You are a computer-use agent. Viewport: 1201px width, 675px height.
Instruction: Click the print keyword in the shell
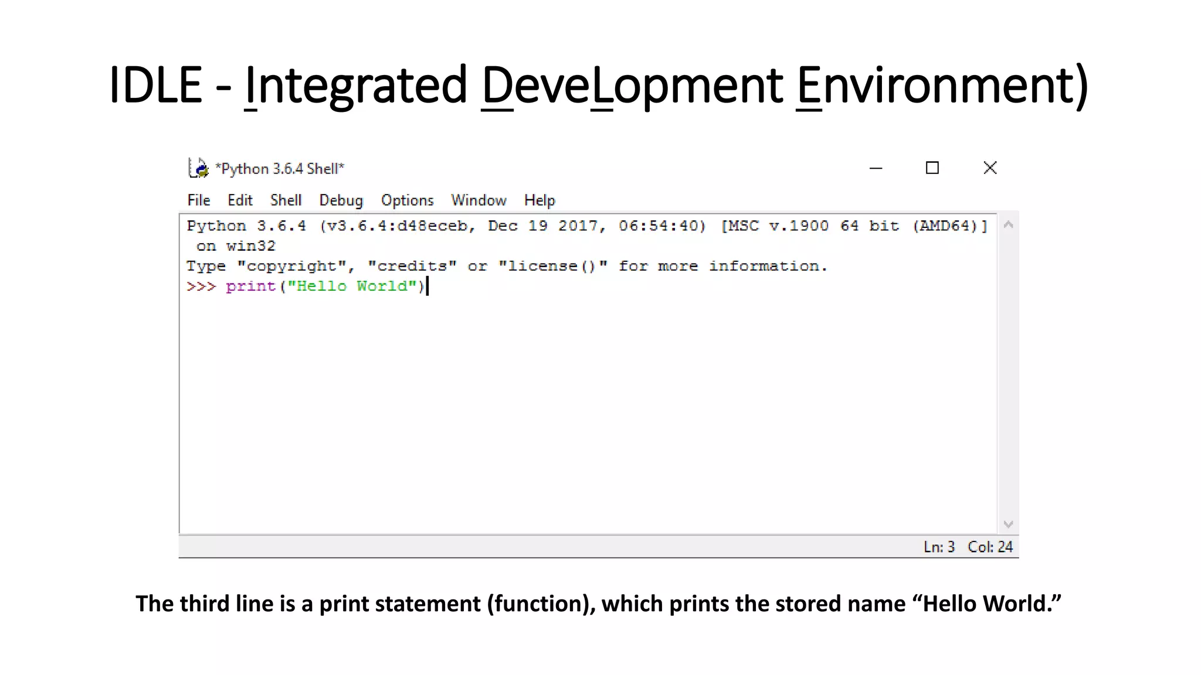250,286
